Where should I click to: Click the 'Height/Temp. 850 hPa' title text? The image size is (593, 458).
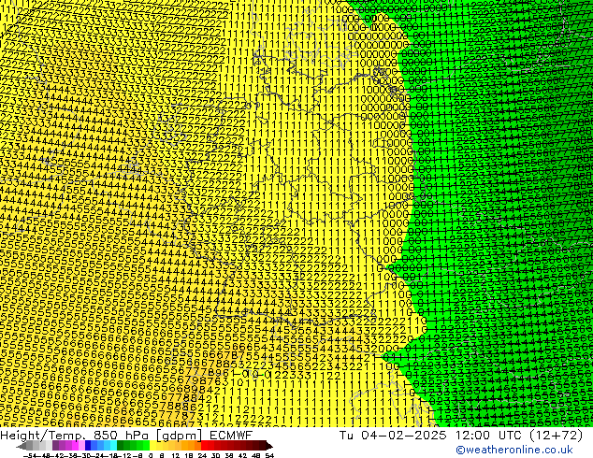(75, 436)
